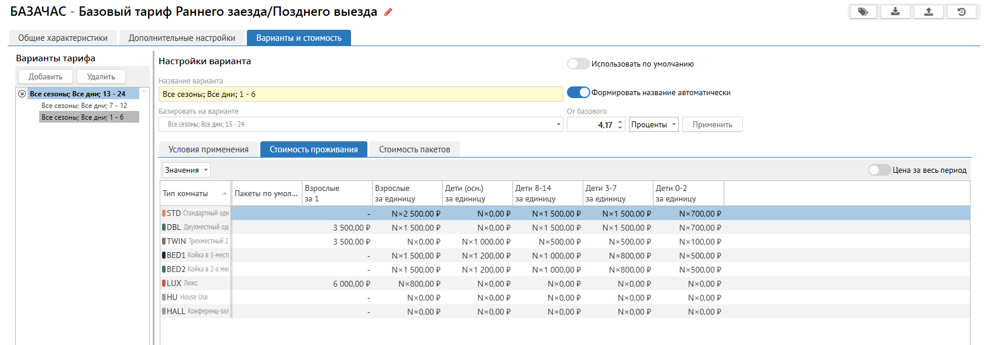Image resolution: width=984 pixels, height=345 pixels.
Task: Toggle 'Цена за весь период' switch
Action: tap(879, 170)
